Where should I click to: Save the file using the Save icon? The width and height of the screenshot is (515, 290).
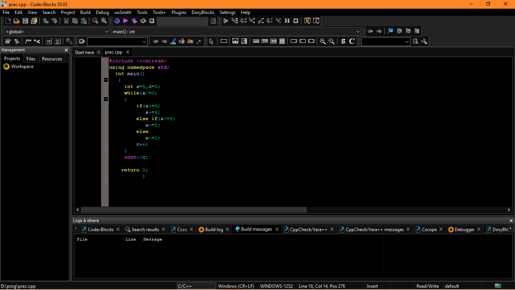coord(25,21)
